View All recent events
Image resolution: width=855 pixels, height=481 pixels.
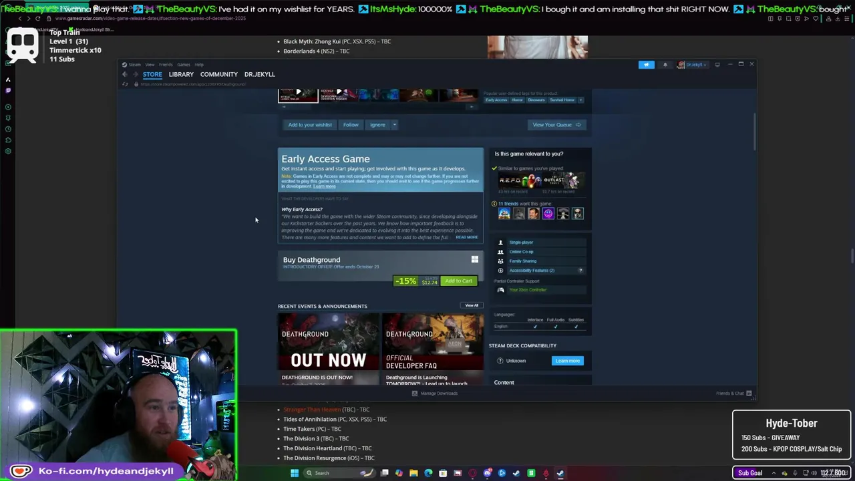472,305
